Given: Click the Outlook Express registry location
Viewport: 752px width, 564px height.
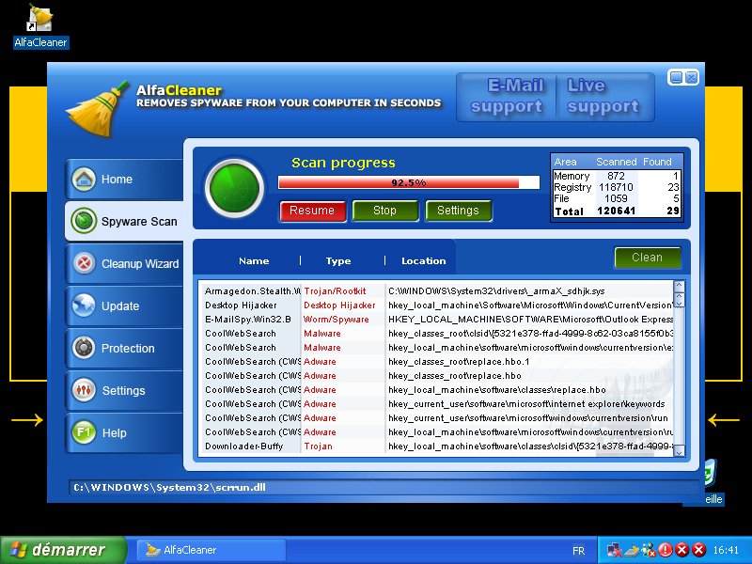Looking at the screenshot, I should 530,320.
